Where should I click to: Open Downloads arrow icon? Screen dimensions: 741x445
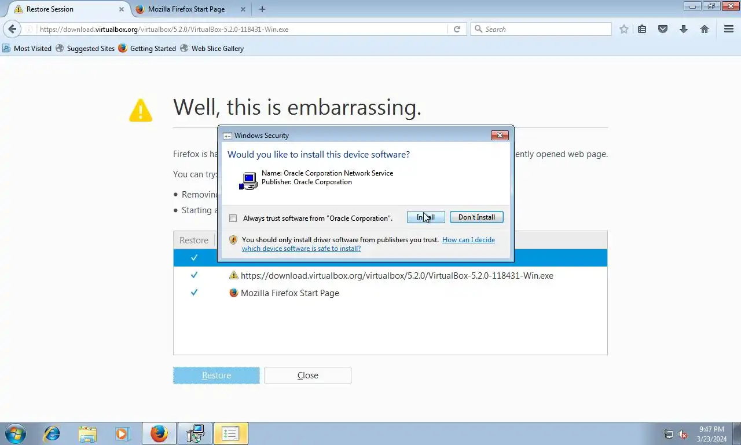684,29
